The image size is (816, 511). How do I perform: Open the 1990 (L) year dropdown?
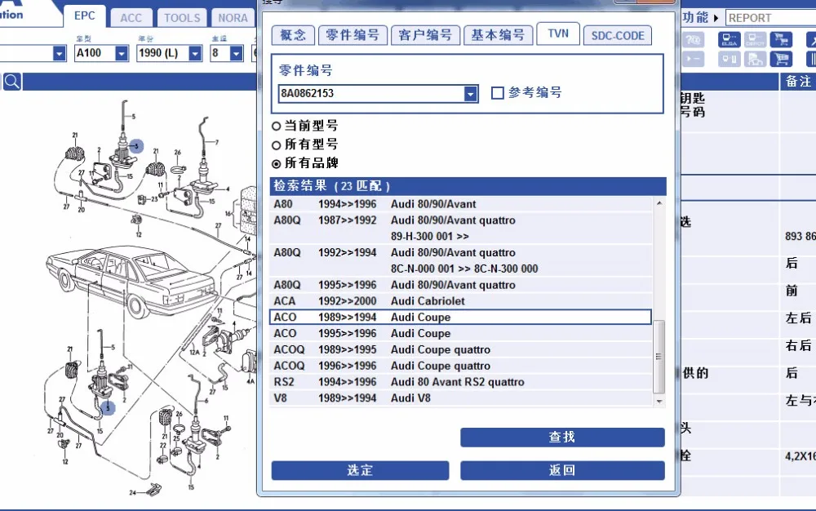[195, 53]
